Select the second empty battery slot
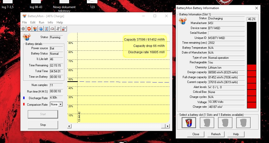This screenshot has height=143, width=269. pos(207,123)
